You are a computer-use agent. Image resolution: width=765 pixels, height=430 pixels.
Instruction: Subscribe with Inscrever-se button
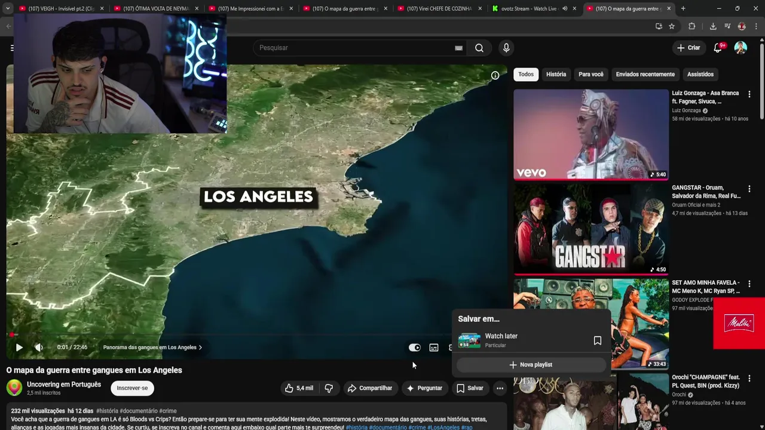point(132,388)
